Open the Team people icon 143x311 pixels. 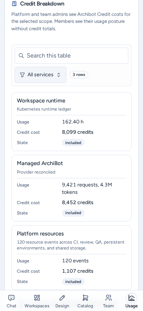[x=108, y=298]
